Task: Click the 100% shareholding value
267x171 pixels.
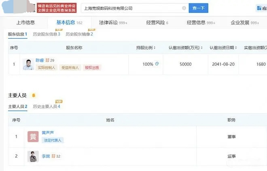Action: point(148,64)
